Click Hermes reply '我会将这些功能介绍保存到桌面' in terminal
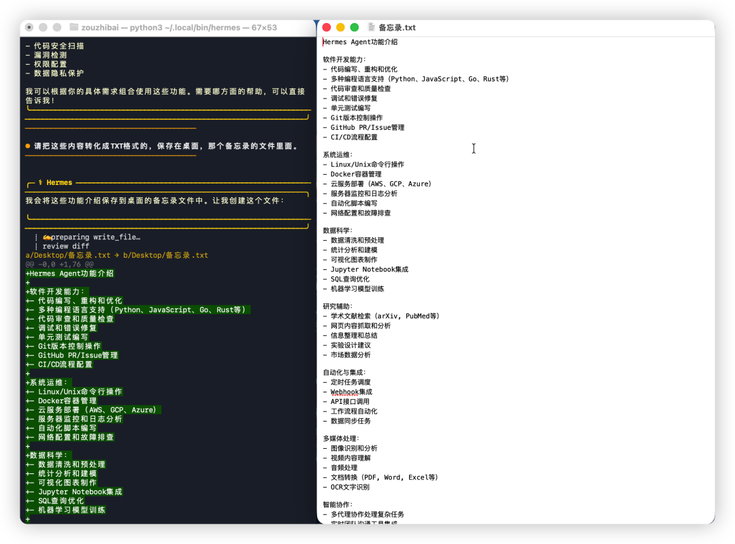735x544 pixels. click(x=154, y=201)
